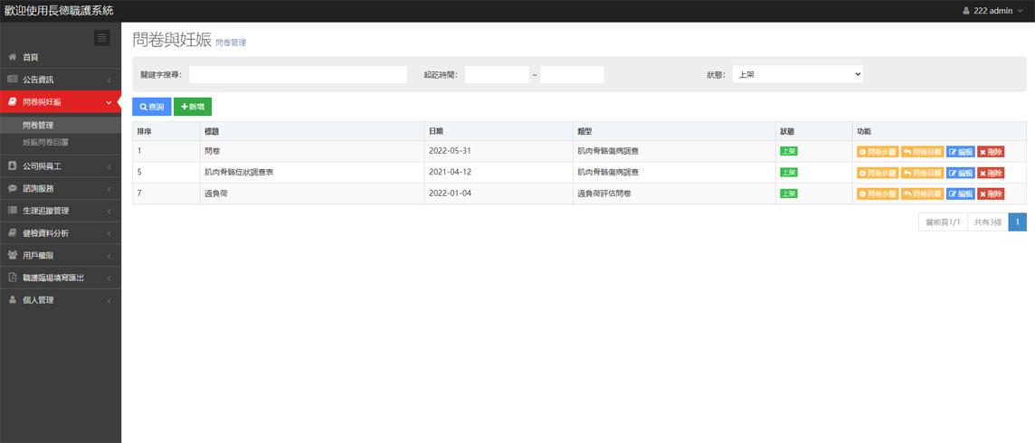Viewport: 1035px width, 443px height.
Task: Expand 健檢資料分析 using its chevron
Action: pos(109,233)
